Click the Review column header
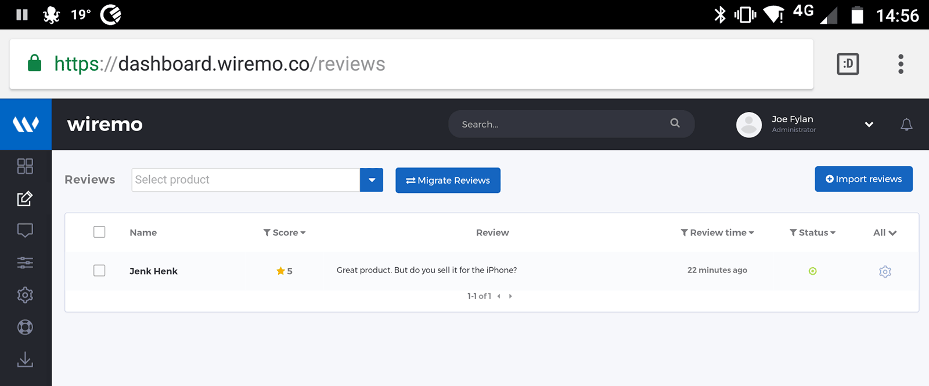The image size is (929, 386). point(492,232)
